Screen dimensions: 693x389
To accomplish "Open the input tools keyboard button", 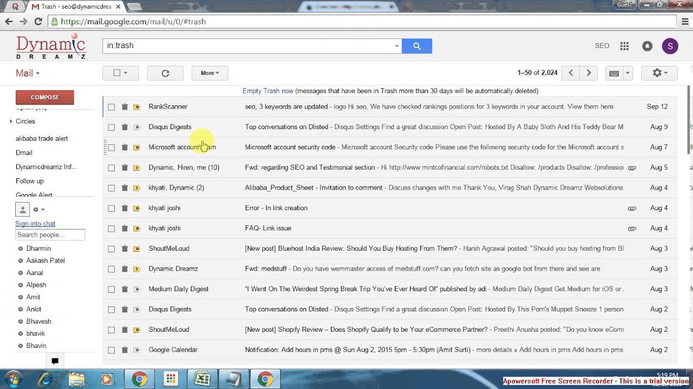I will click(614, 73).
